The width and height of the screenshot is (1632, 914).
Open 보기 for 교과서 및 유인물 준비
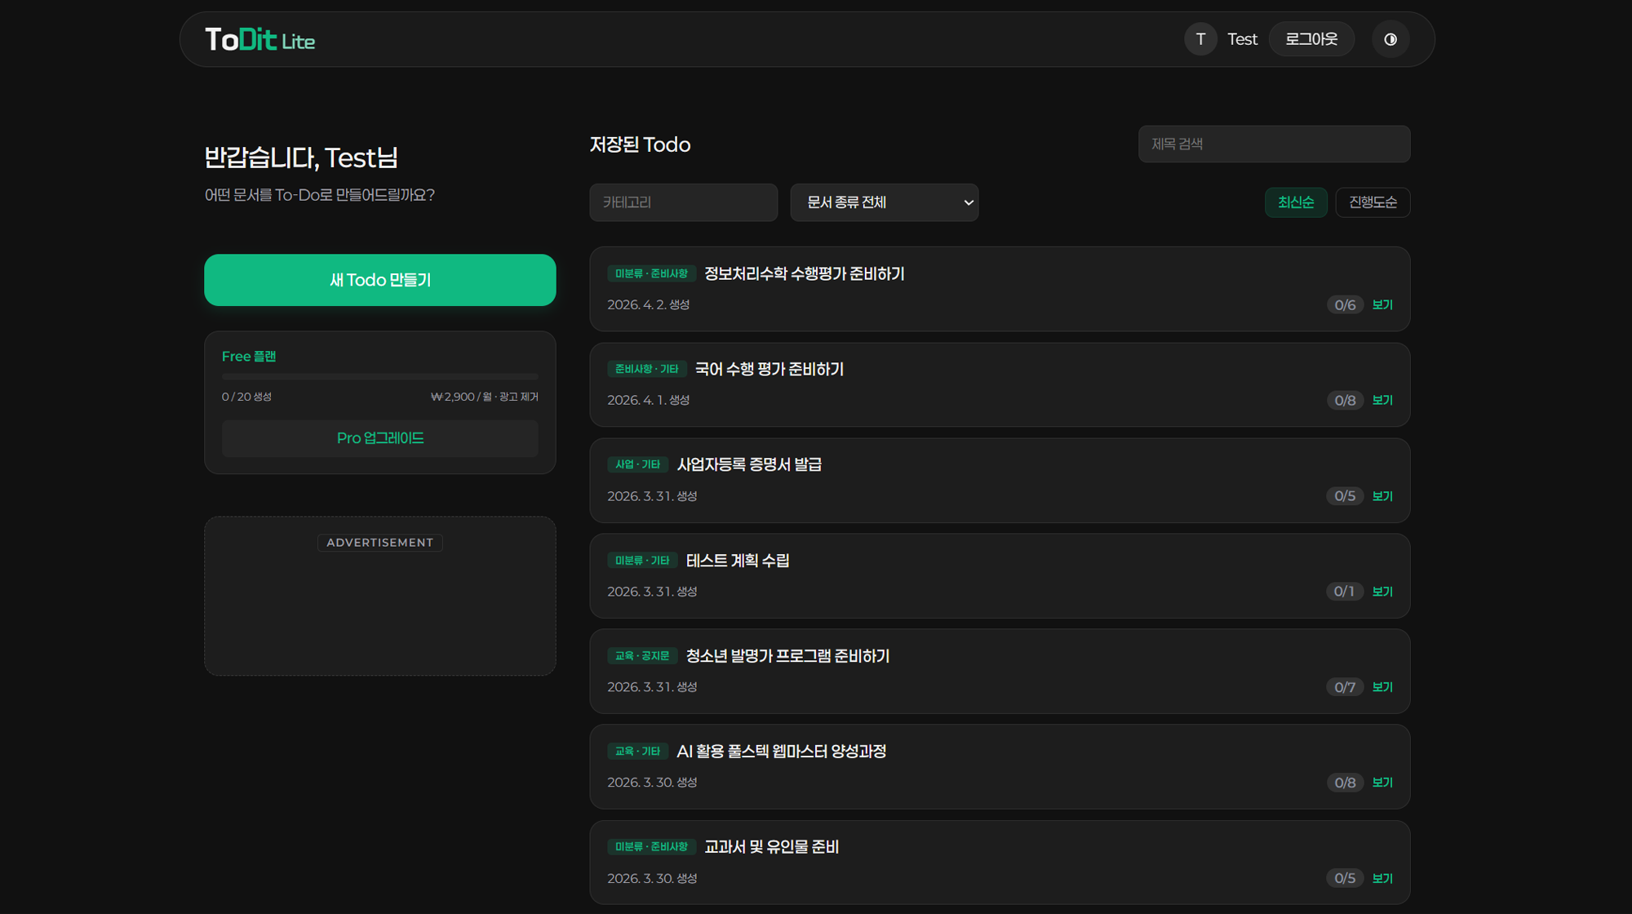point(1382,878)
